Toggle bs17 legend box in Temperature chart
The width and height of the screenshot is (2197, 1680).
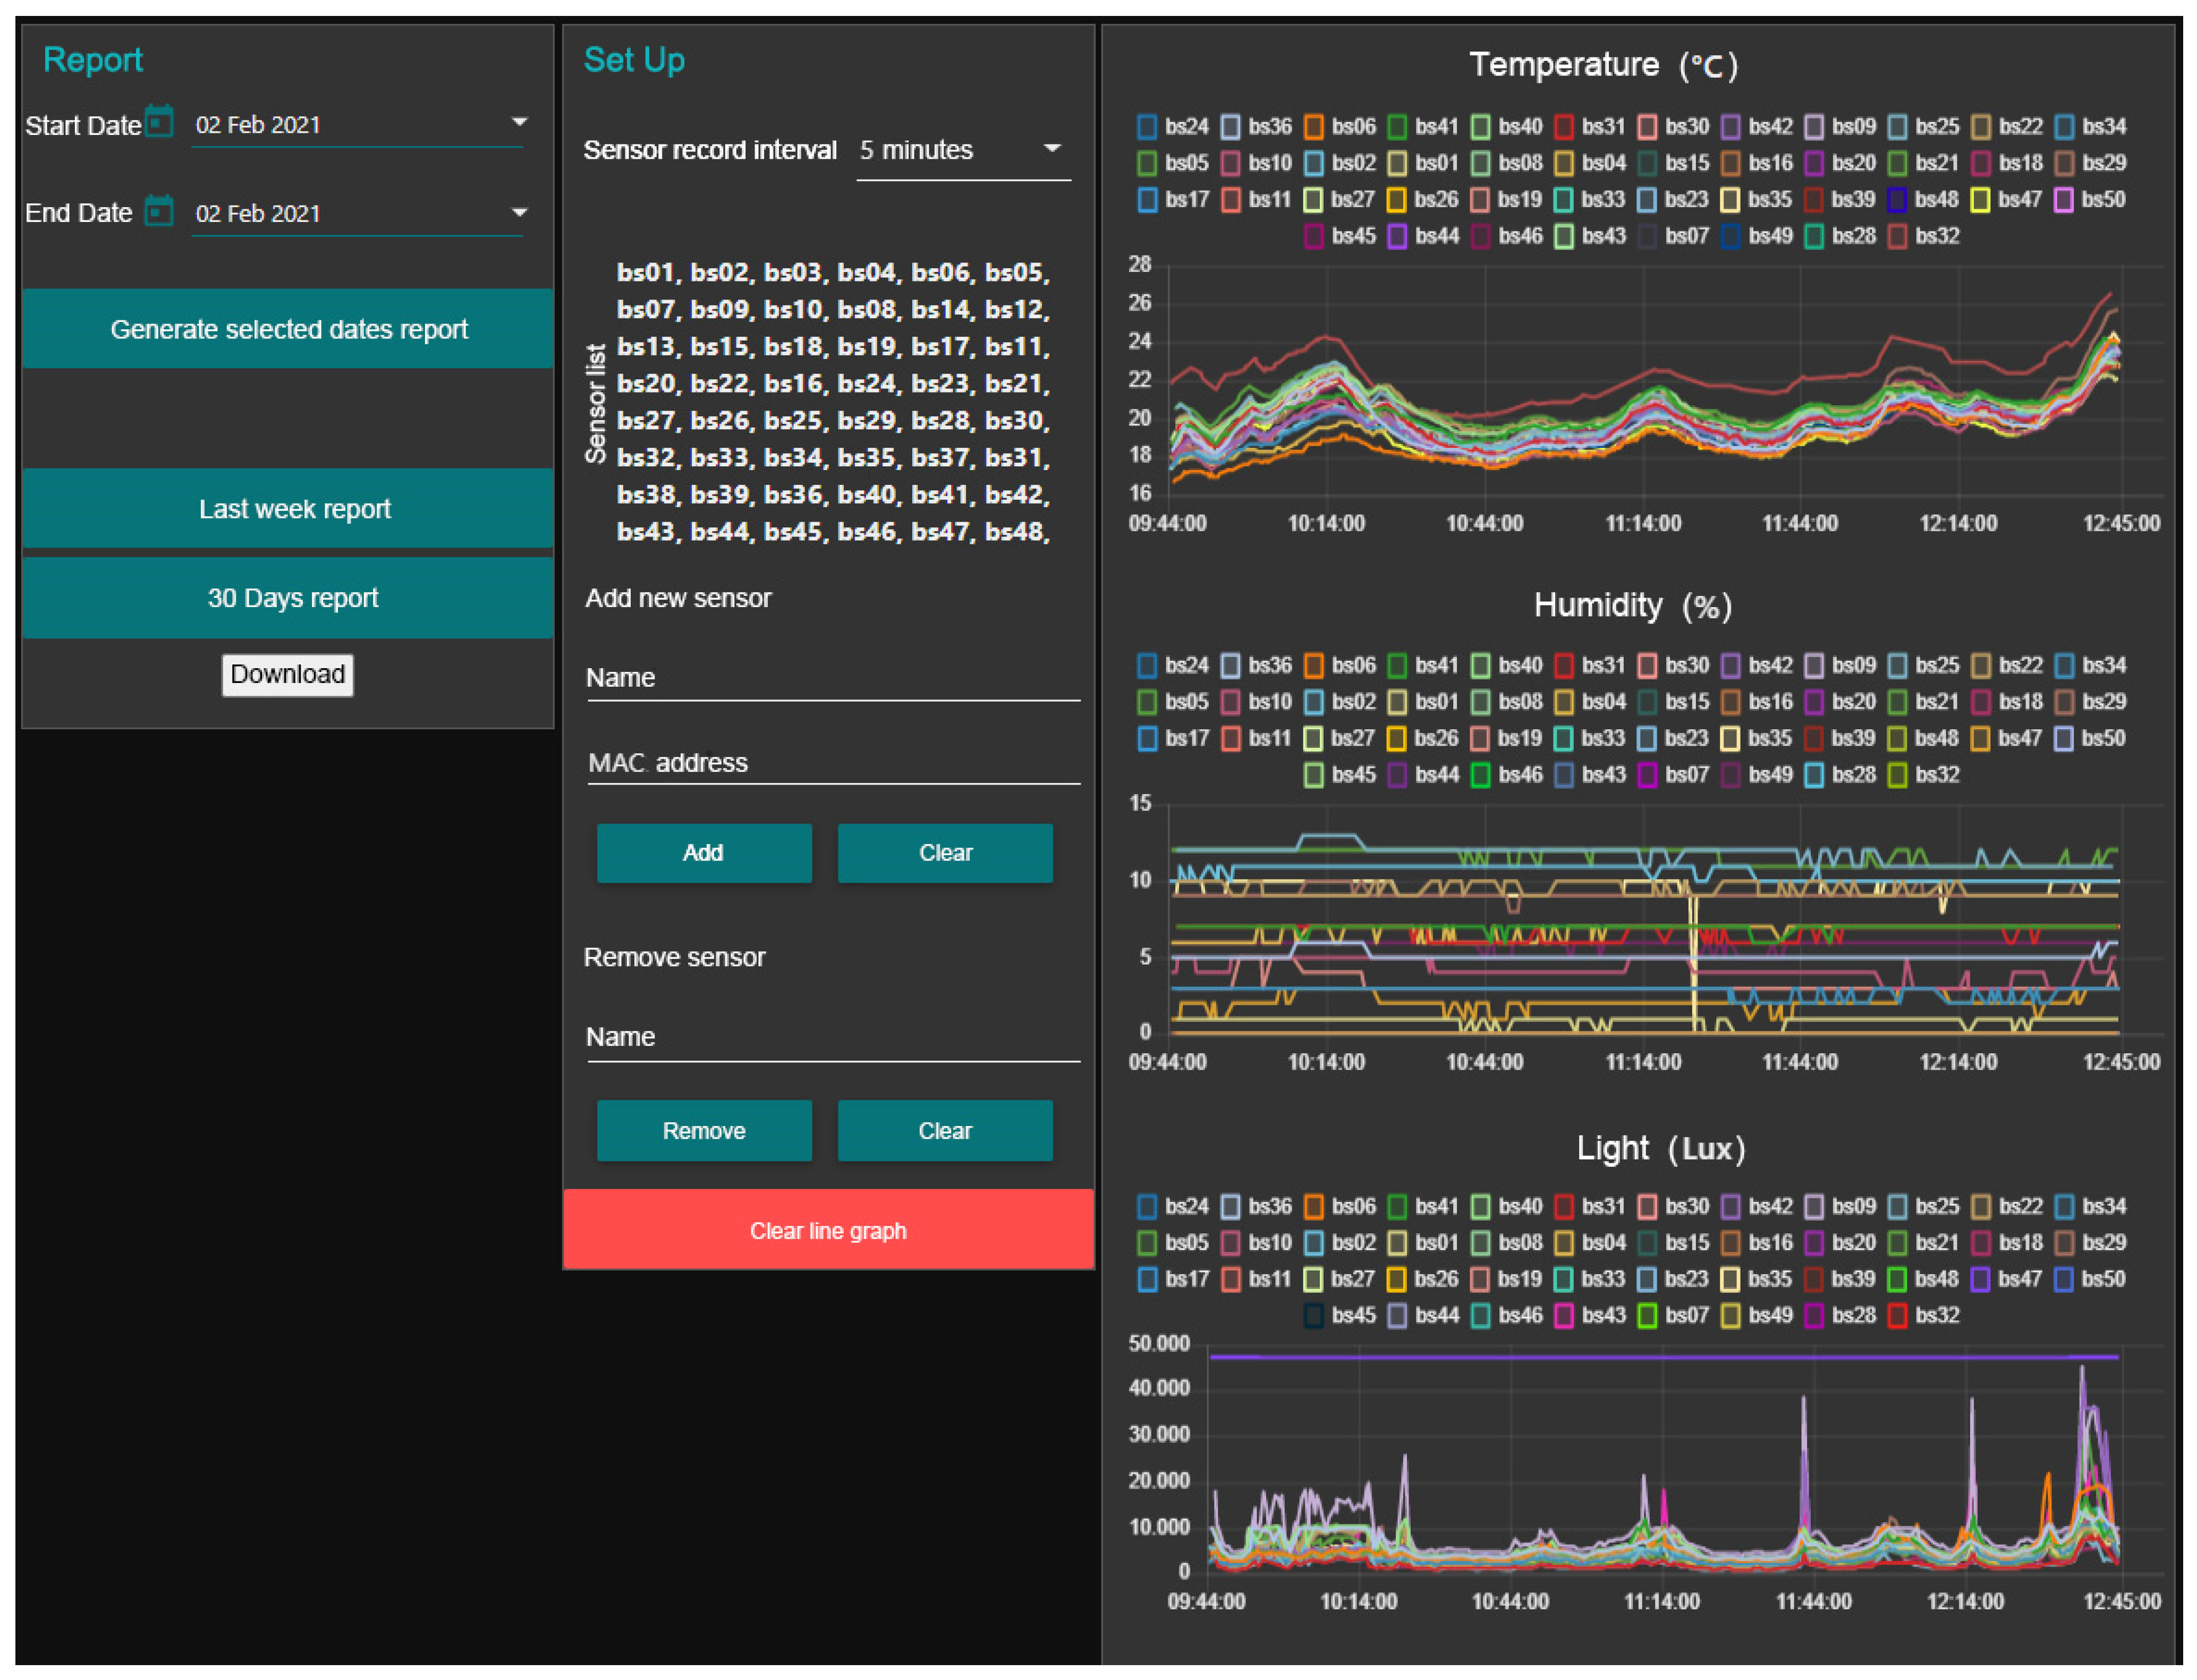1148,200
